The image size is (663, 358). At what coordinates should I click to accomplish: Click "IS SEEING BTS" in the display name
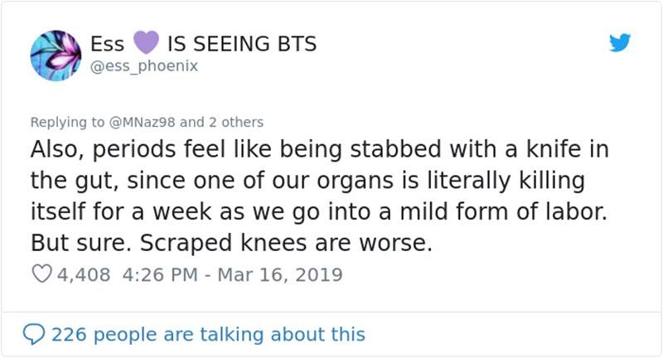coord(241,44)
